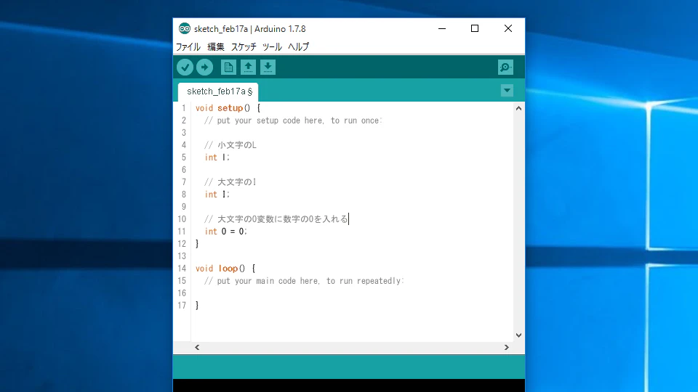The height and width of the screenshot is (392, 698).
Task: Open the tab options dropdown arrow
Action: [507, 91]
